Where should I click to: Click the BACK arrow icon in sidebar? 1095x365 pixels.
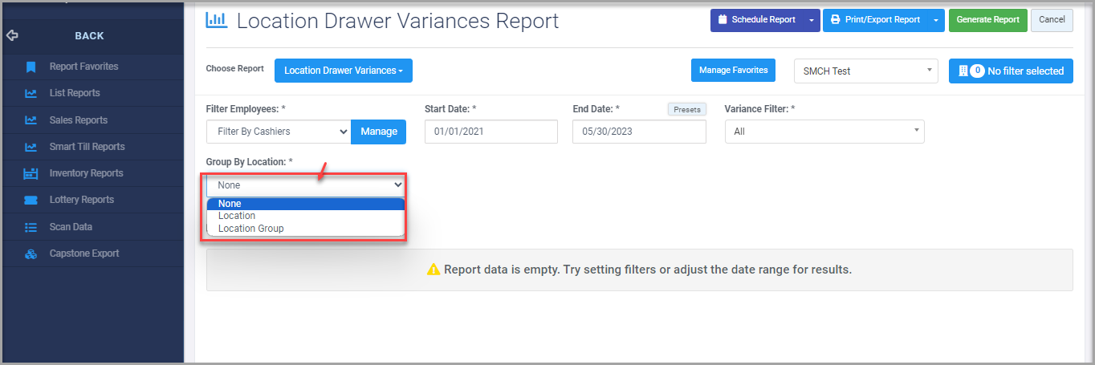(11, 35)
